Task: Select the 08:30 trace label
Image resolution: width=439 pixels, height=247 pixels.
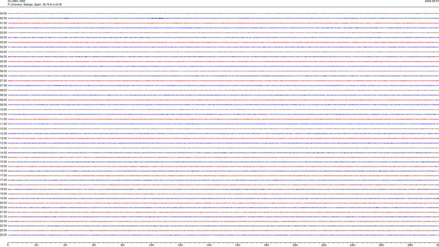Action: click(3, 95)
